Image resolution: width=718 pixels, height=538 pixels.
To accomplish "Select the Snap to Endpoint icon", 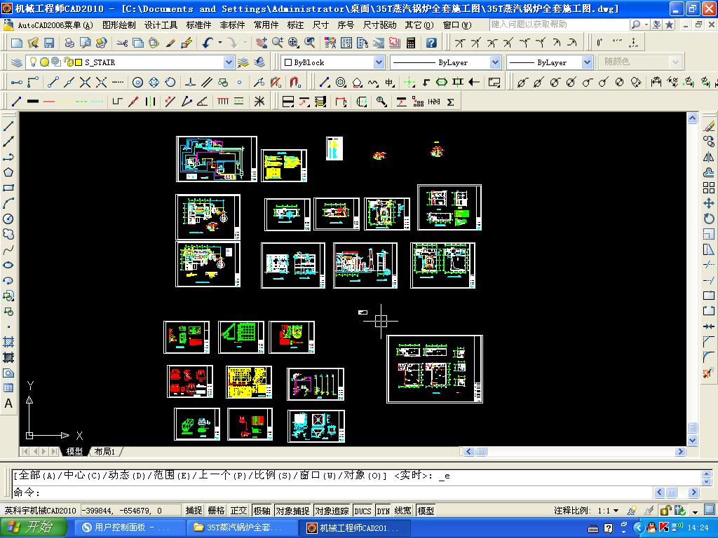I will 53,83.
